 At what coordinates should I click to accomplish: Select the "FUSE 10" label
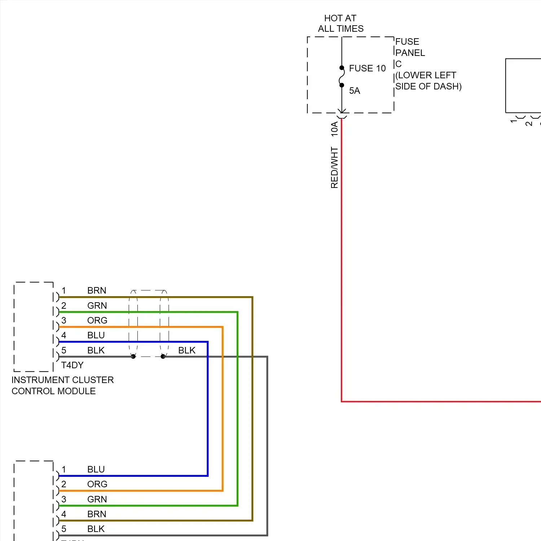tap(367, 68)
